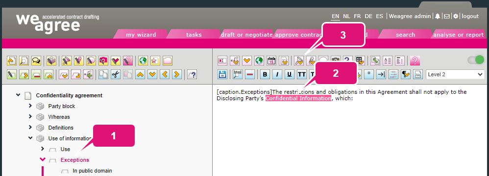Screen dimensions: 489x176
Task: Move item down with blue down-arrow icon
Action: [x=152, y=75]
